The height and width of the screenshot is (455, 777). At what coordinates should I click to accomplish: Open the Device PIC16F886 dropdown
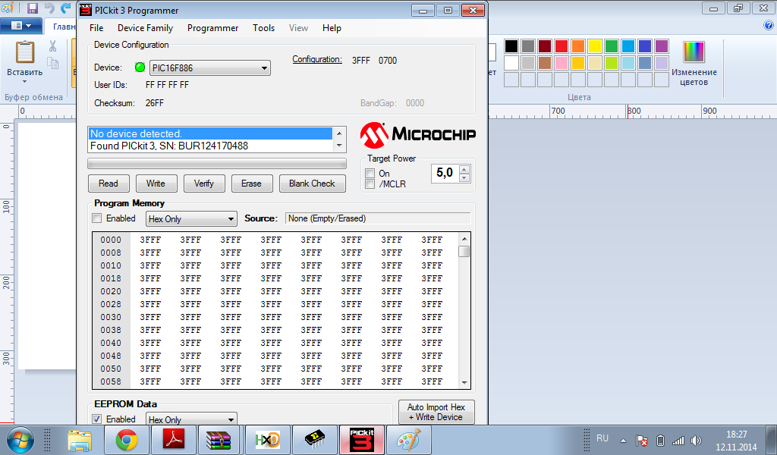pos(209,68)
